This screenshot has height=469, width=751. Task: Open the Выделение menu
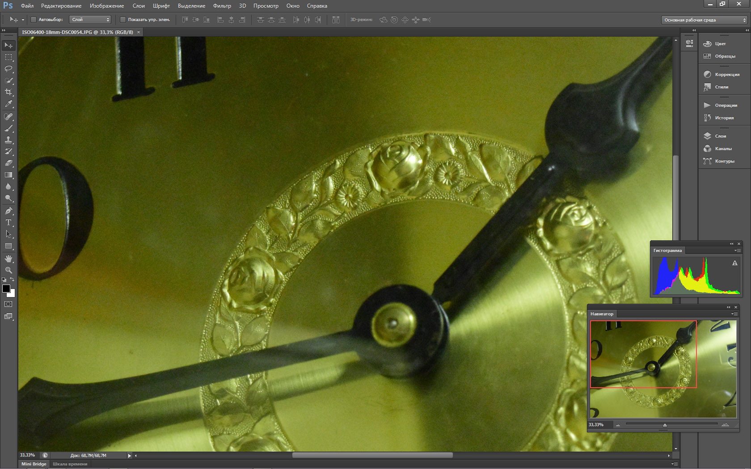(191, 6)
